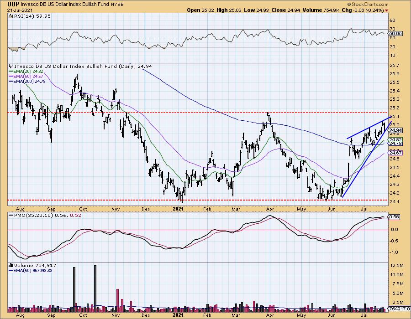This screenshot has width=411, height=319.
Task: Click the Close 24.94 value in header
Action: pyautogui.click(x=286, y=10)
